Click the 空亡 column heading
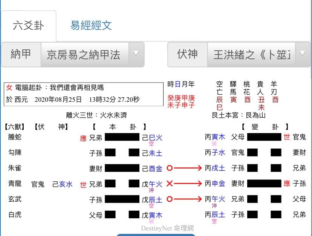312x236 pixels. (x=219, y=88)
